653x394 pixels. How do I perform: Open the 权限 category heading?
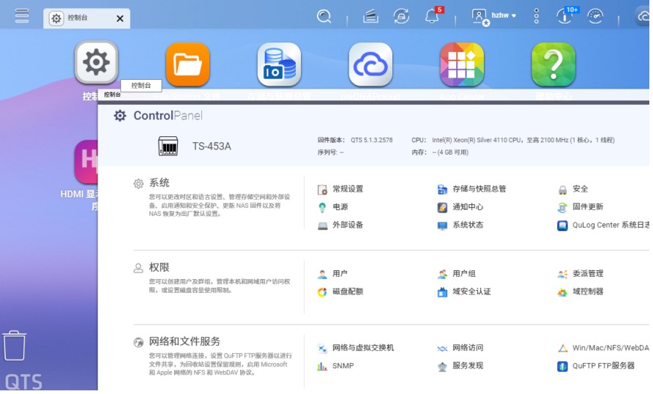click(x=159, y=267)
